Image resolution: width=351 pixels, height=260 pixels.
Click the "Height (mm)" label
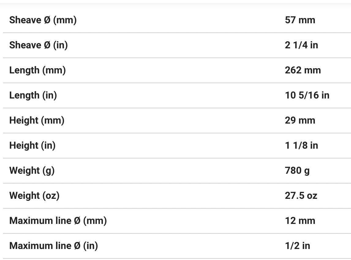(x=37, y=121)
